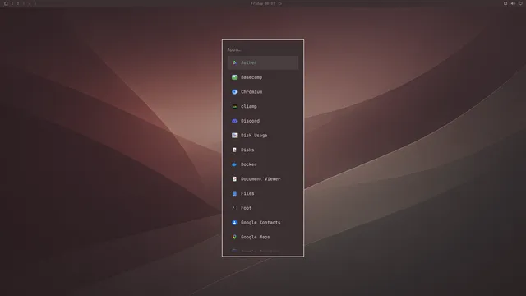Screen dimensions: 526x296
Task: Open Basecamp via its green icon
Action: 234,77
